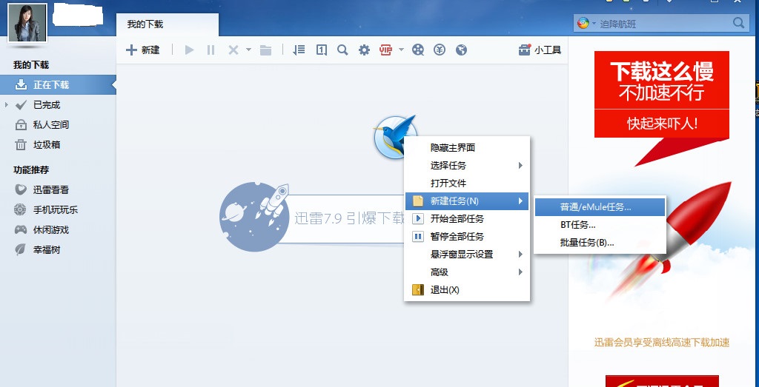Open 高级 submenu
This screenshot has width=759, height=387.
pos(467,272)
